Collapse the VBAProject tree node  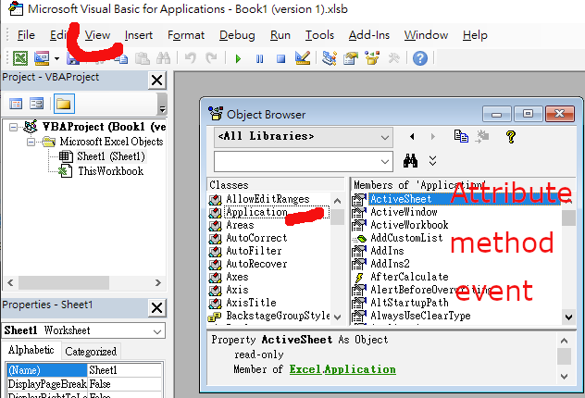point(13,127)
